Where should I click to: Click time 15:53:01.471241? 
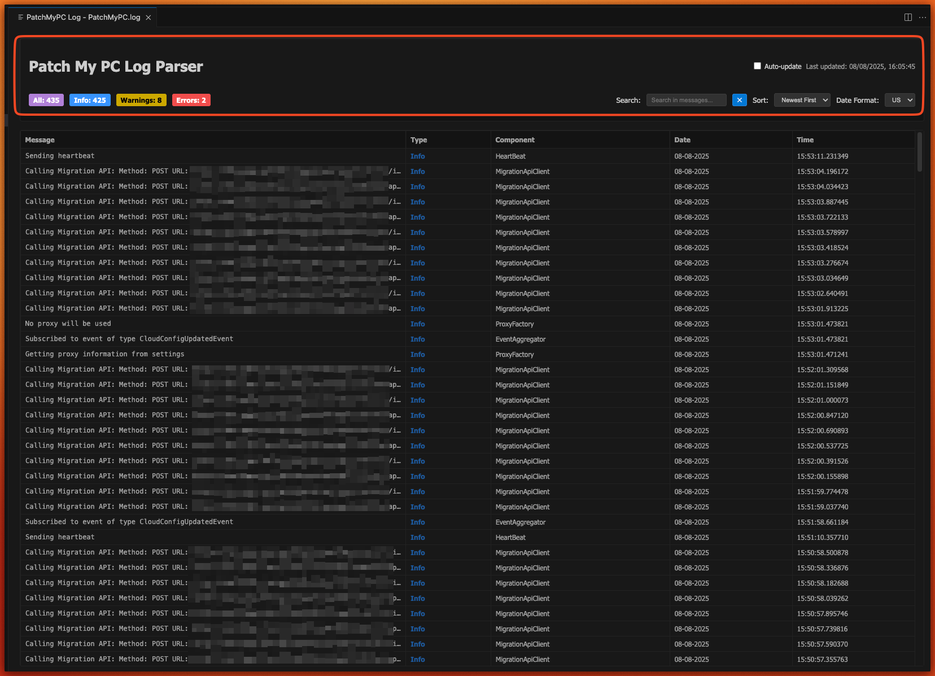coord(823,355)
